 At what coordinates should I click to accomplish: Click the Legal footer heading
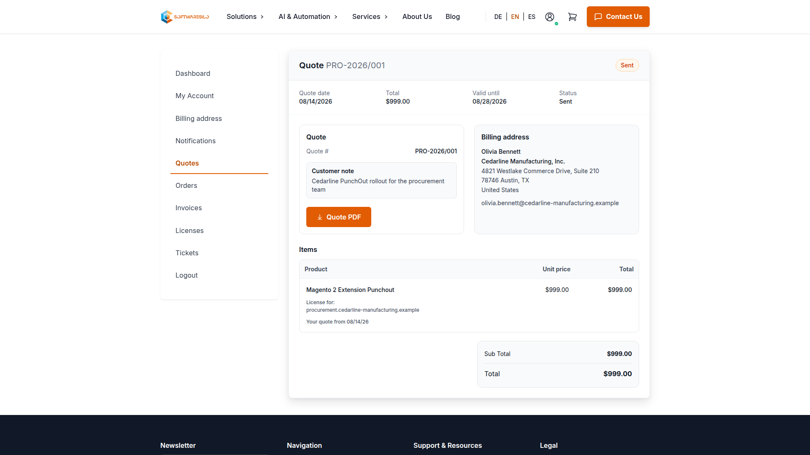click(x=549, y=445)
